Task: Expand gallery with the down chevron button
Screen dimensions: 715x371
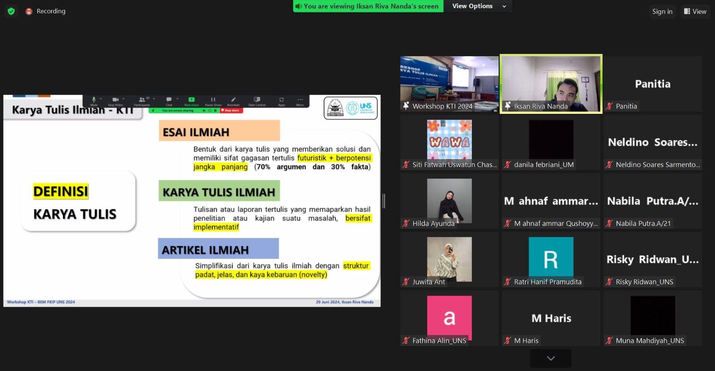Action: 551,358
